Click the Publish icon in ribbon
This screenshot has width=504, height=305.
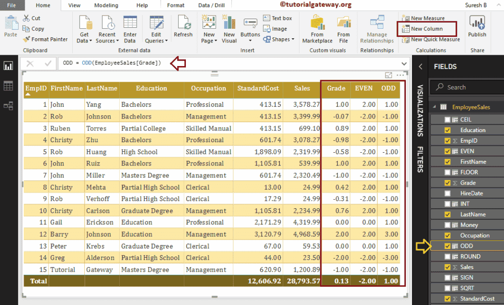(x=477, y=27)
